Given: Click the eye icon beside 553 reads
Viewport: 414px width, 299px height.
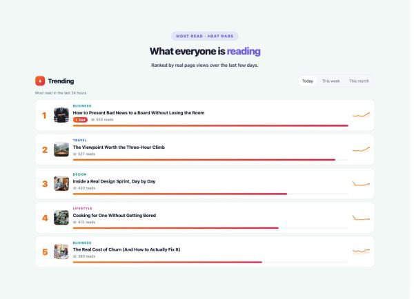Looking at the screenshot, I should tap(92, 120).
